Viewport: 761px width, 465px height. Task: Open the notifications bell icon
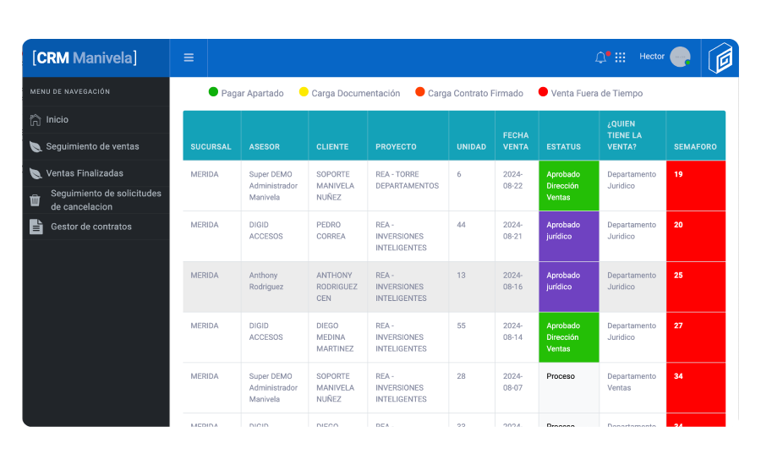[600, 57]
